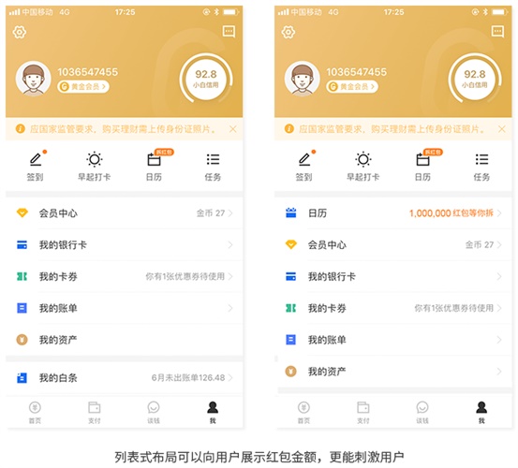Tap chevron on 我的银行卡 row, right phone
518x468 pixels.
pos(499,276)
